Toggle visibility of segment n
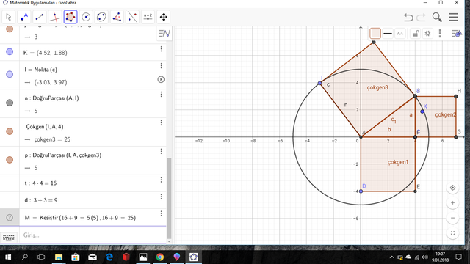This screenshot has height=264, width=470. coord(10,103)
